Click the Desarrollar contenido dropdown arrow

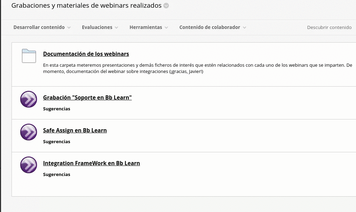tap(69, 28)
